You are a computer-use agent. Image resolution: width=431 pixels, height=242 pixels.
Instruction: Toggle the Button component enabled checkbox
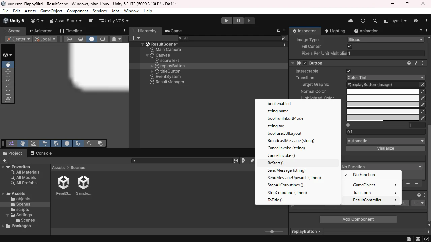[305, 63]
